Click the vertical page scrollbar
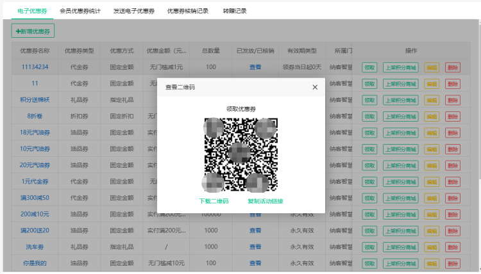The width and height of the screenshot is (481, 274). (x=479, y=101)
